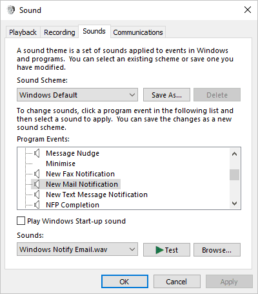
Task: Select NFP Completion event
Action: 73,205
